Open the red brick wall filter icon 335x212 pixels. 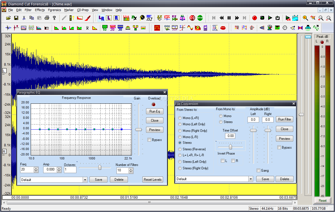(157, 28)
